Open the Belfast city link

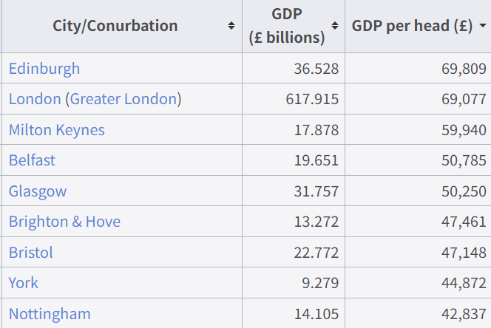pyautogui.click(x=32, y=160)
